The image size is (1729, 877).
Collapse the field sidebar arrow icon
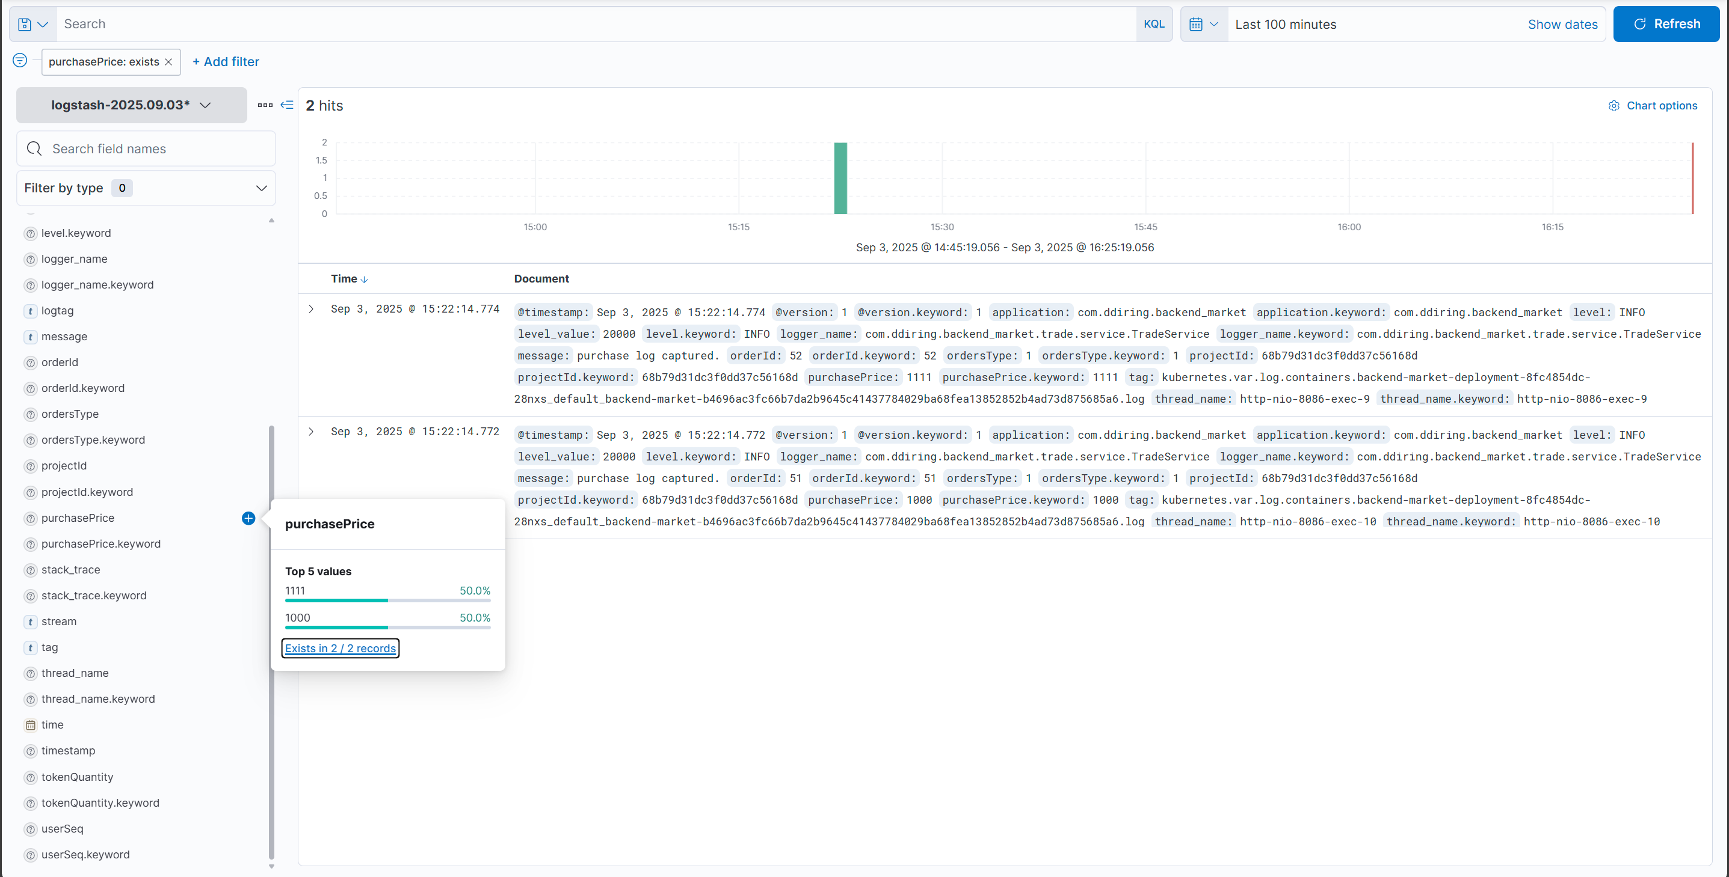(286, 105)
